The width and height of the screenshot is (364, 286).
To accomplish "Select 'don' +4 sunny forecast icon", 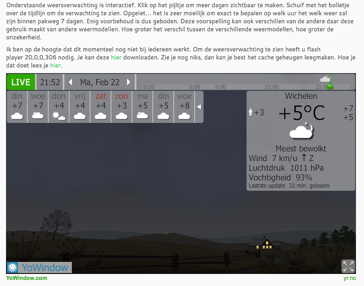I will pyautogui.click(x=59, y=116).
